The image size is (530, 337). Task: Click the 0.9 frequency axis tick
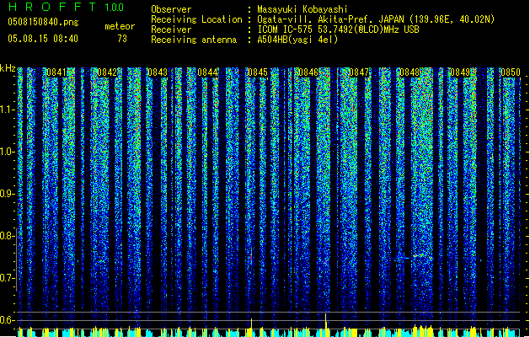8,194
